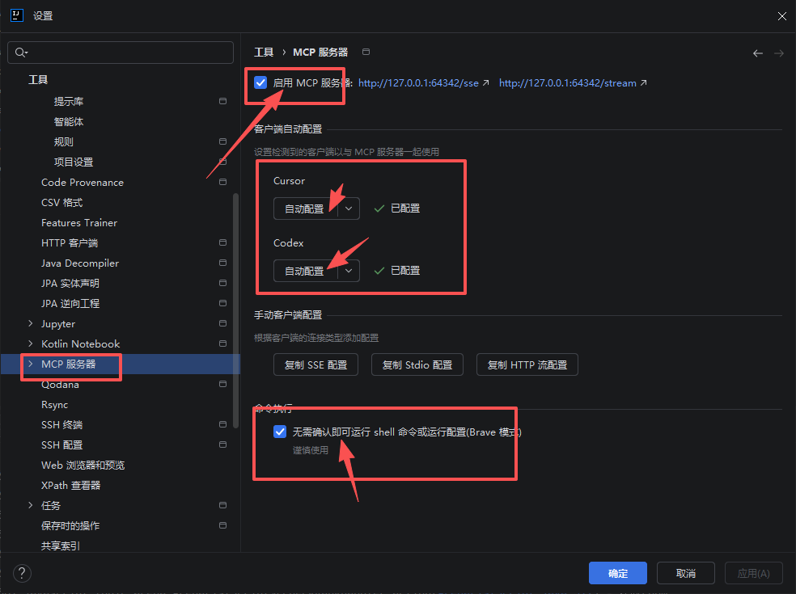Click the project marker icon next to Kotlin Notebook
Screen dimensions: 796x594
[222, 343]
